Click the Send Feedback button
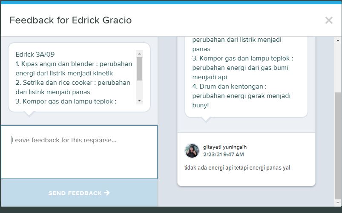Viewport: 342px width, 213px height. [79, 193]
